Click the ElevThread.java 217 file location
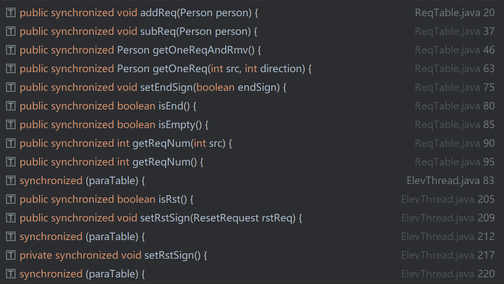The width and height of the screenshot is (504, 284). point(448,255)
